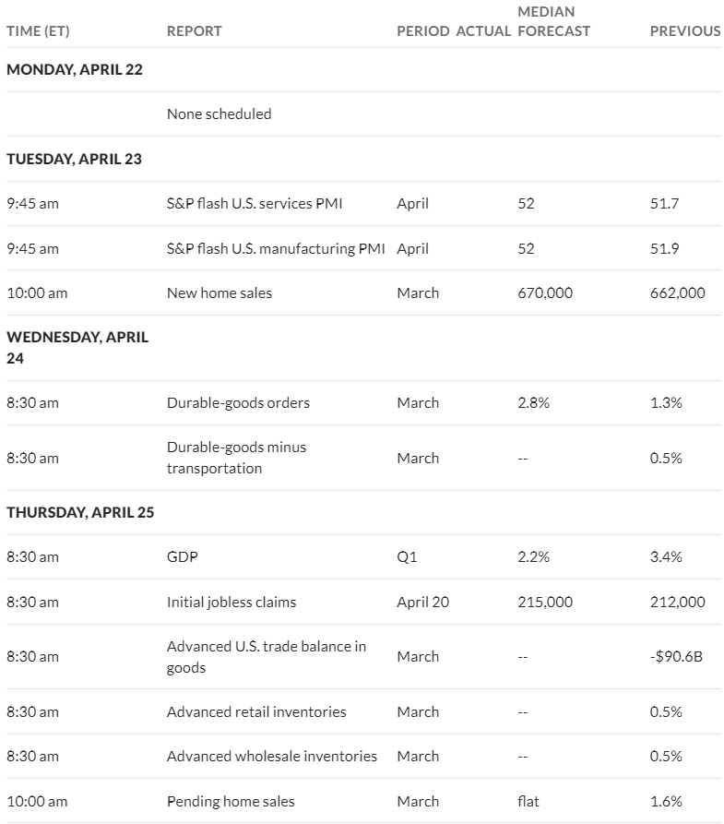Screen dimensions: 724x824
Task: Click Initial jobless claims report
Action: coord(231,602)
